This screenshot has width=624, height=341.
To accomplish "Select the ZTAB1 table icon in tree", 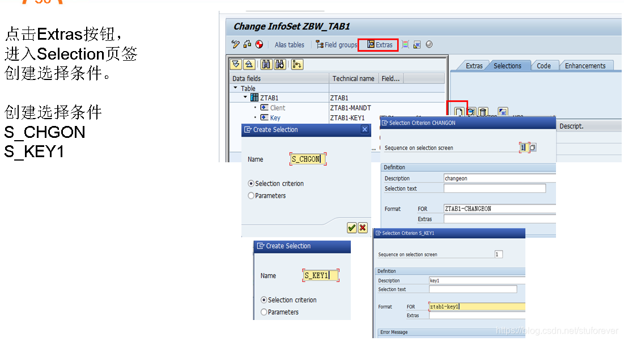I will tap(254, 98).
